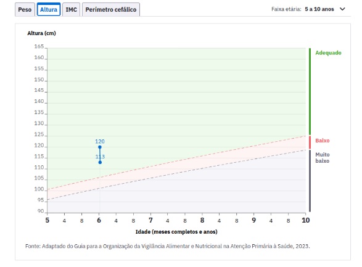Click the 120 cm data point
This screenshot has width=362, height=267.
(x=100, y=147)
